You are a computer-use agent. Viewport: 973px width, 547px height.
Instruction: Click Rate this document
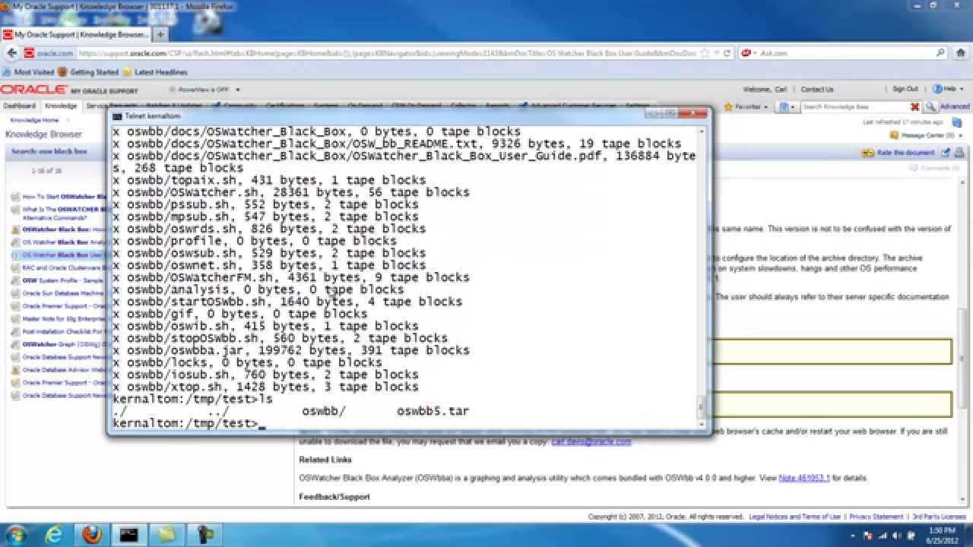tap(898, 153)
